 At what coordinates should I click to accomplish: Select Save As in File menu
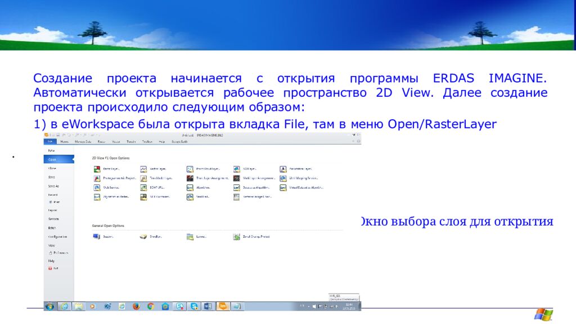pyautogui.click(x=53, y=186)
